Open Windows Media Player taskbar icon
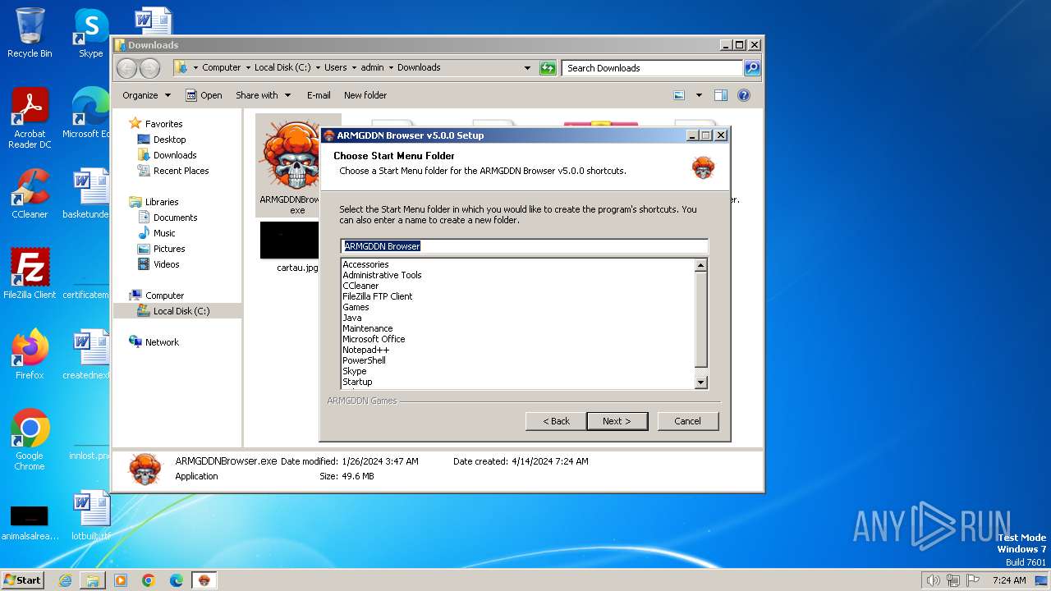Image resolution: width=1051 pixels, height=591 pixels. 121,580
